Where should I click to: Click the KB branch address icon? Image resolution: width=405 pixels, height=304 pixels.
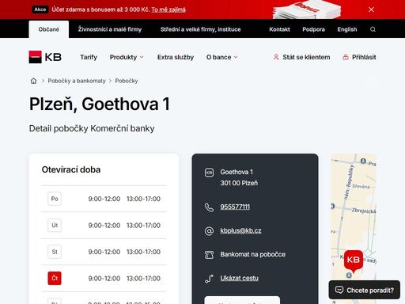209,173
